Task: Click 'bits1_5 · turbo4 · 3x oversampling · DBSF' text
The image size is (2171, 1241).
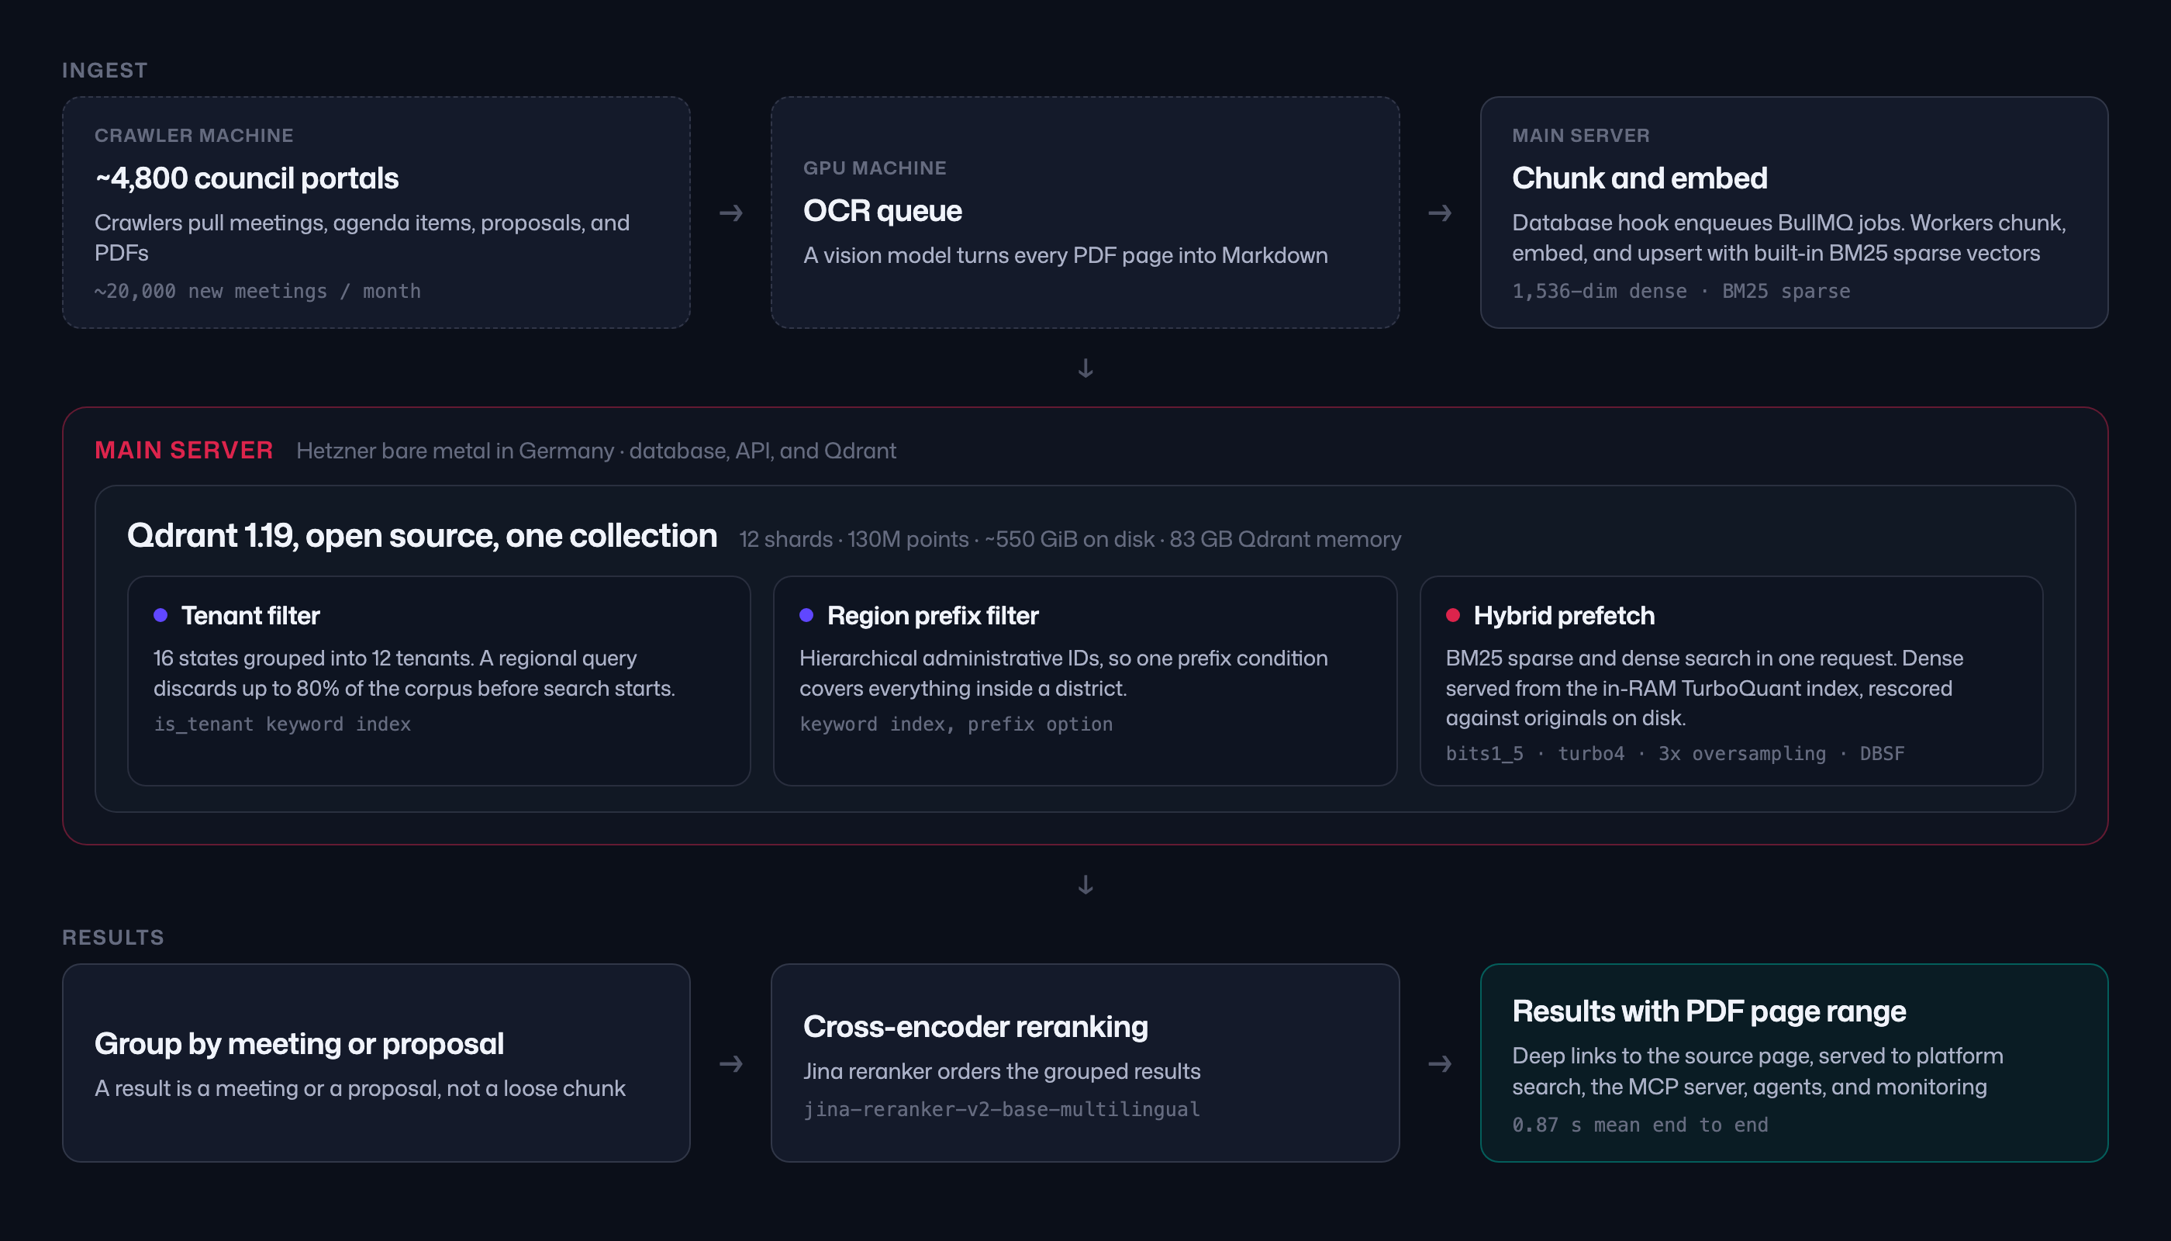Action: (1674, 753)
